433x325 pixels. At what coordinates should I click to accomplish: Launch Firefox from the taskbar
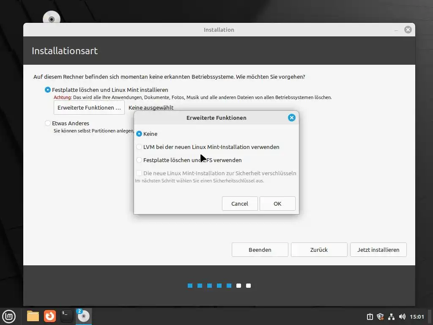50,316
